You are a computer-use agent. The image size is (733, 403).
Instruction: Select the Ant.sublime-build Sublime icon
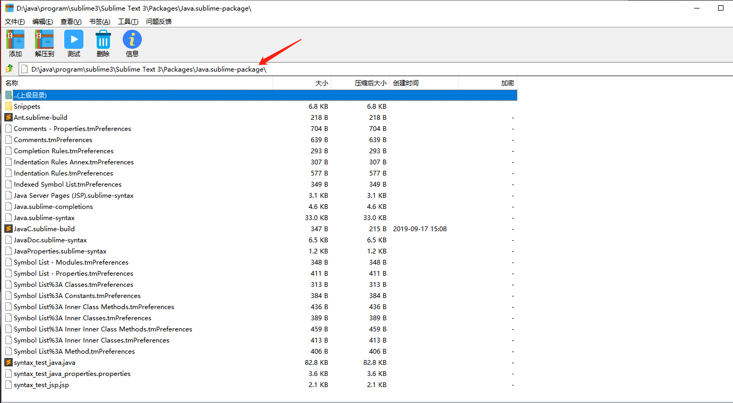coord(8,118)
